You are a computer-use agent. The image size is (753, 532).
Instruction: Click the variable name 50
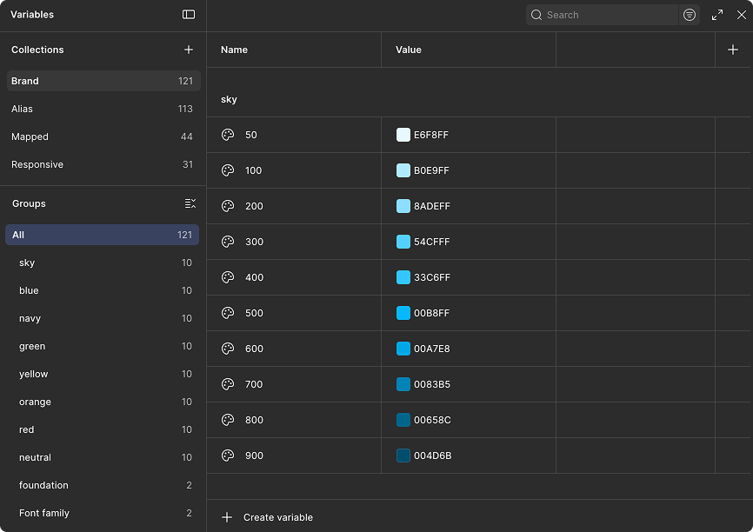pyautogui.click(x=251, y=135)
